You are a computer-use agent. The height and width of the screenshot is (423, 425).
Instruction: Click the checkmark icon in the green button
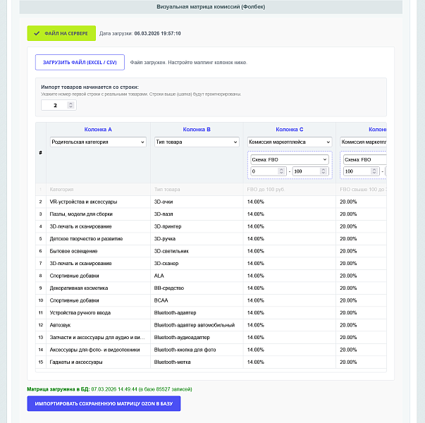click(37, 34)
